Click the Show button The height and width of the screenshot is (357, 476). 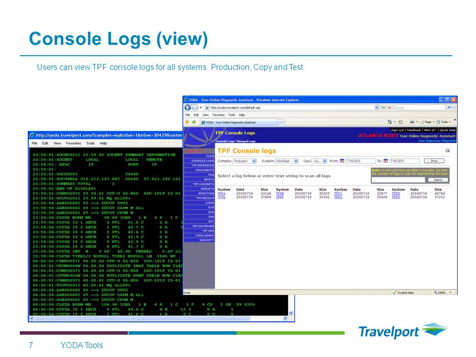(x=434, y=161)
